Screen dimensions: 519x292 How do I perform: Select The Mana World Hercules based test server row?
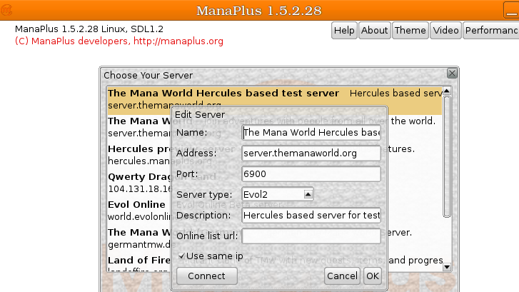275,99
